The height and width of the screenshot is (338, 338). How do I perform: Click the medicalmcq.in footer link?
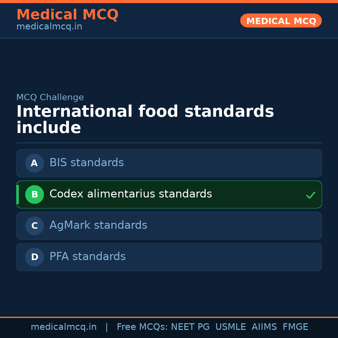(x=64, y=327)
